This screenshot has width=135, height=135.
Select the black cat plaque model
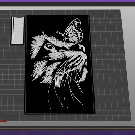pyautogui.click(x=60, y=65)
